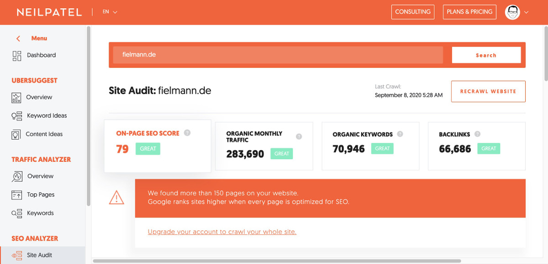
Task: Click the TRAFFIC ANALYZER section header
Action: pos(41,160)
